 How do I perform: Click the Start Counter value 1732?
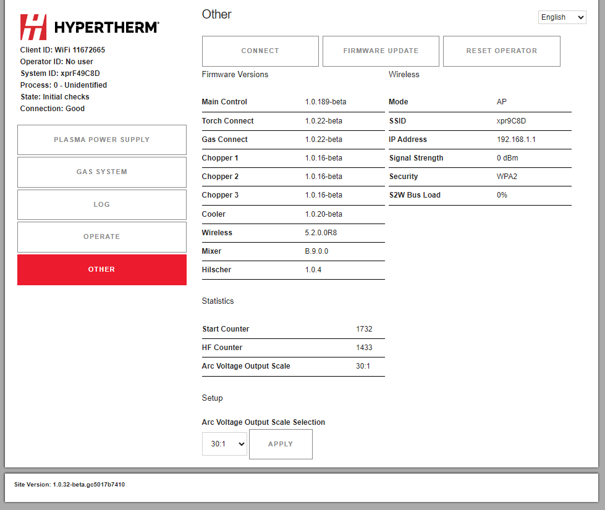[x=364, y=329]
